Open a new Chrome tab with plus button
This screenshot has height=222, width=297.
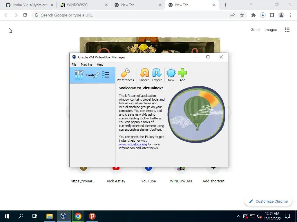click(x=225, y=5)
